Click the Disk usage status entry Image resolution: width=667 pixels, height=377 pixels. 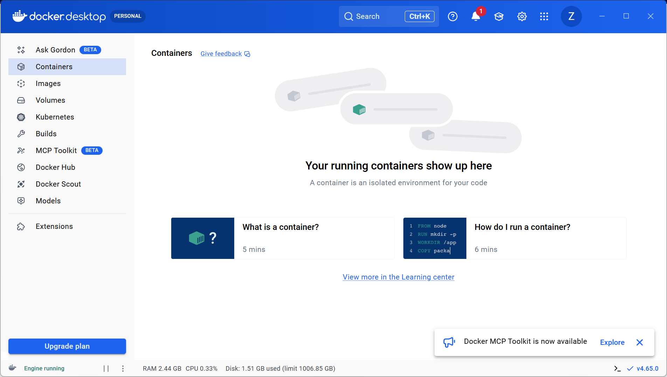pos(280,369)
